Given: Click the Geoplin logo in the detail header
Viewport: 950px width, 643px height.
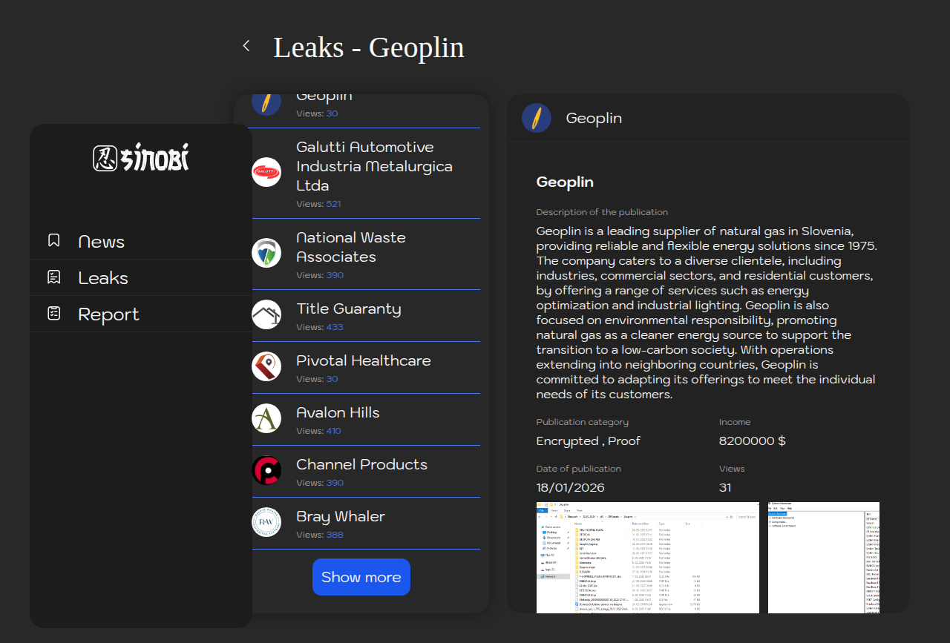Looking at the screenshot, I should (x=537, y=118).
